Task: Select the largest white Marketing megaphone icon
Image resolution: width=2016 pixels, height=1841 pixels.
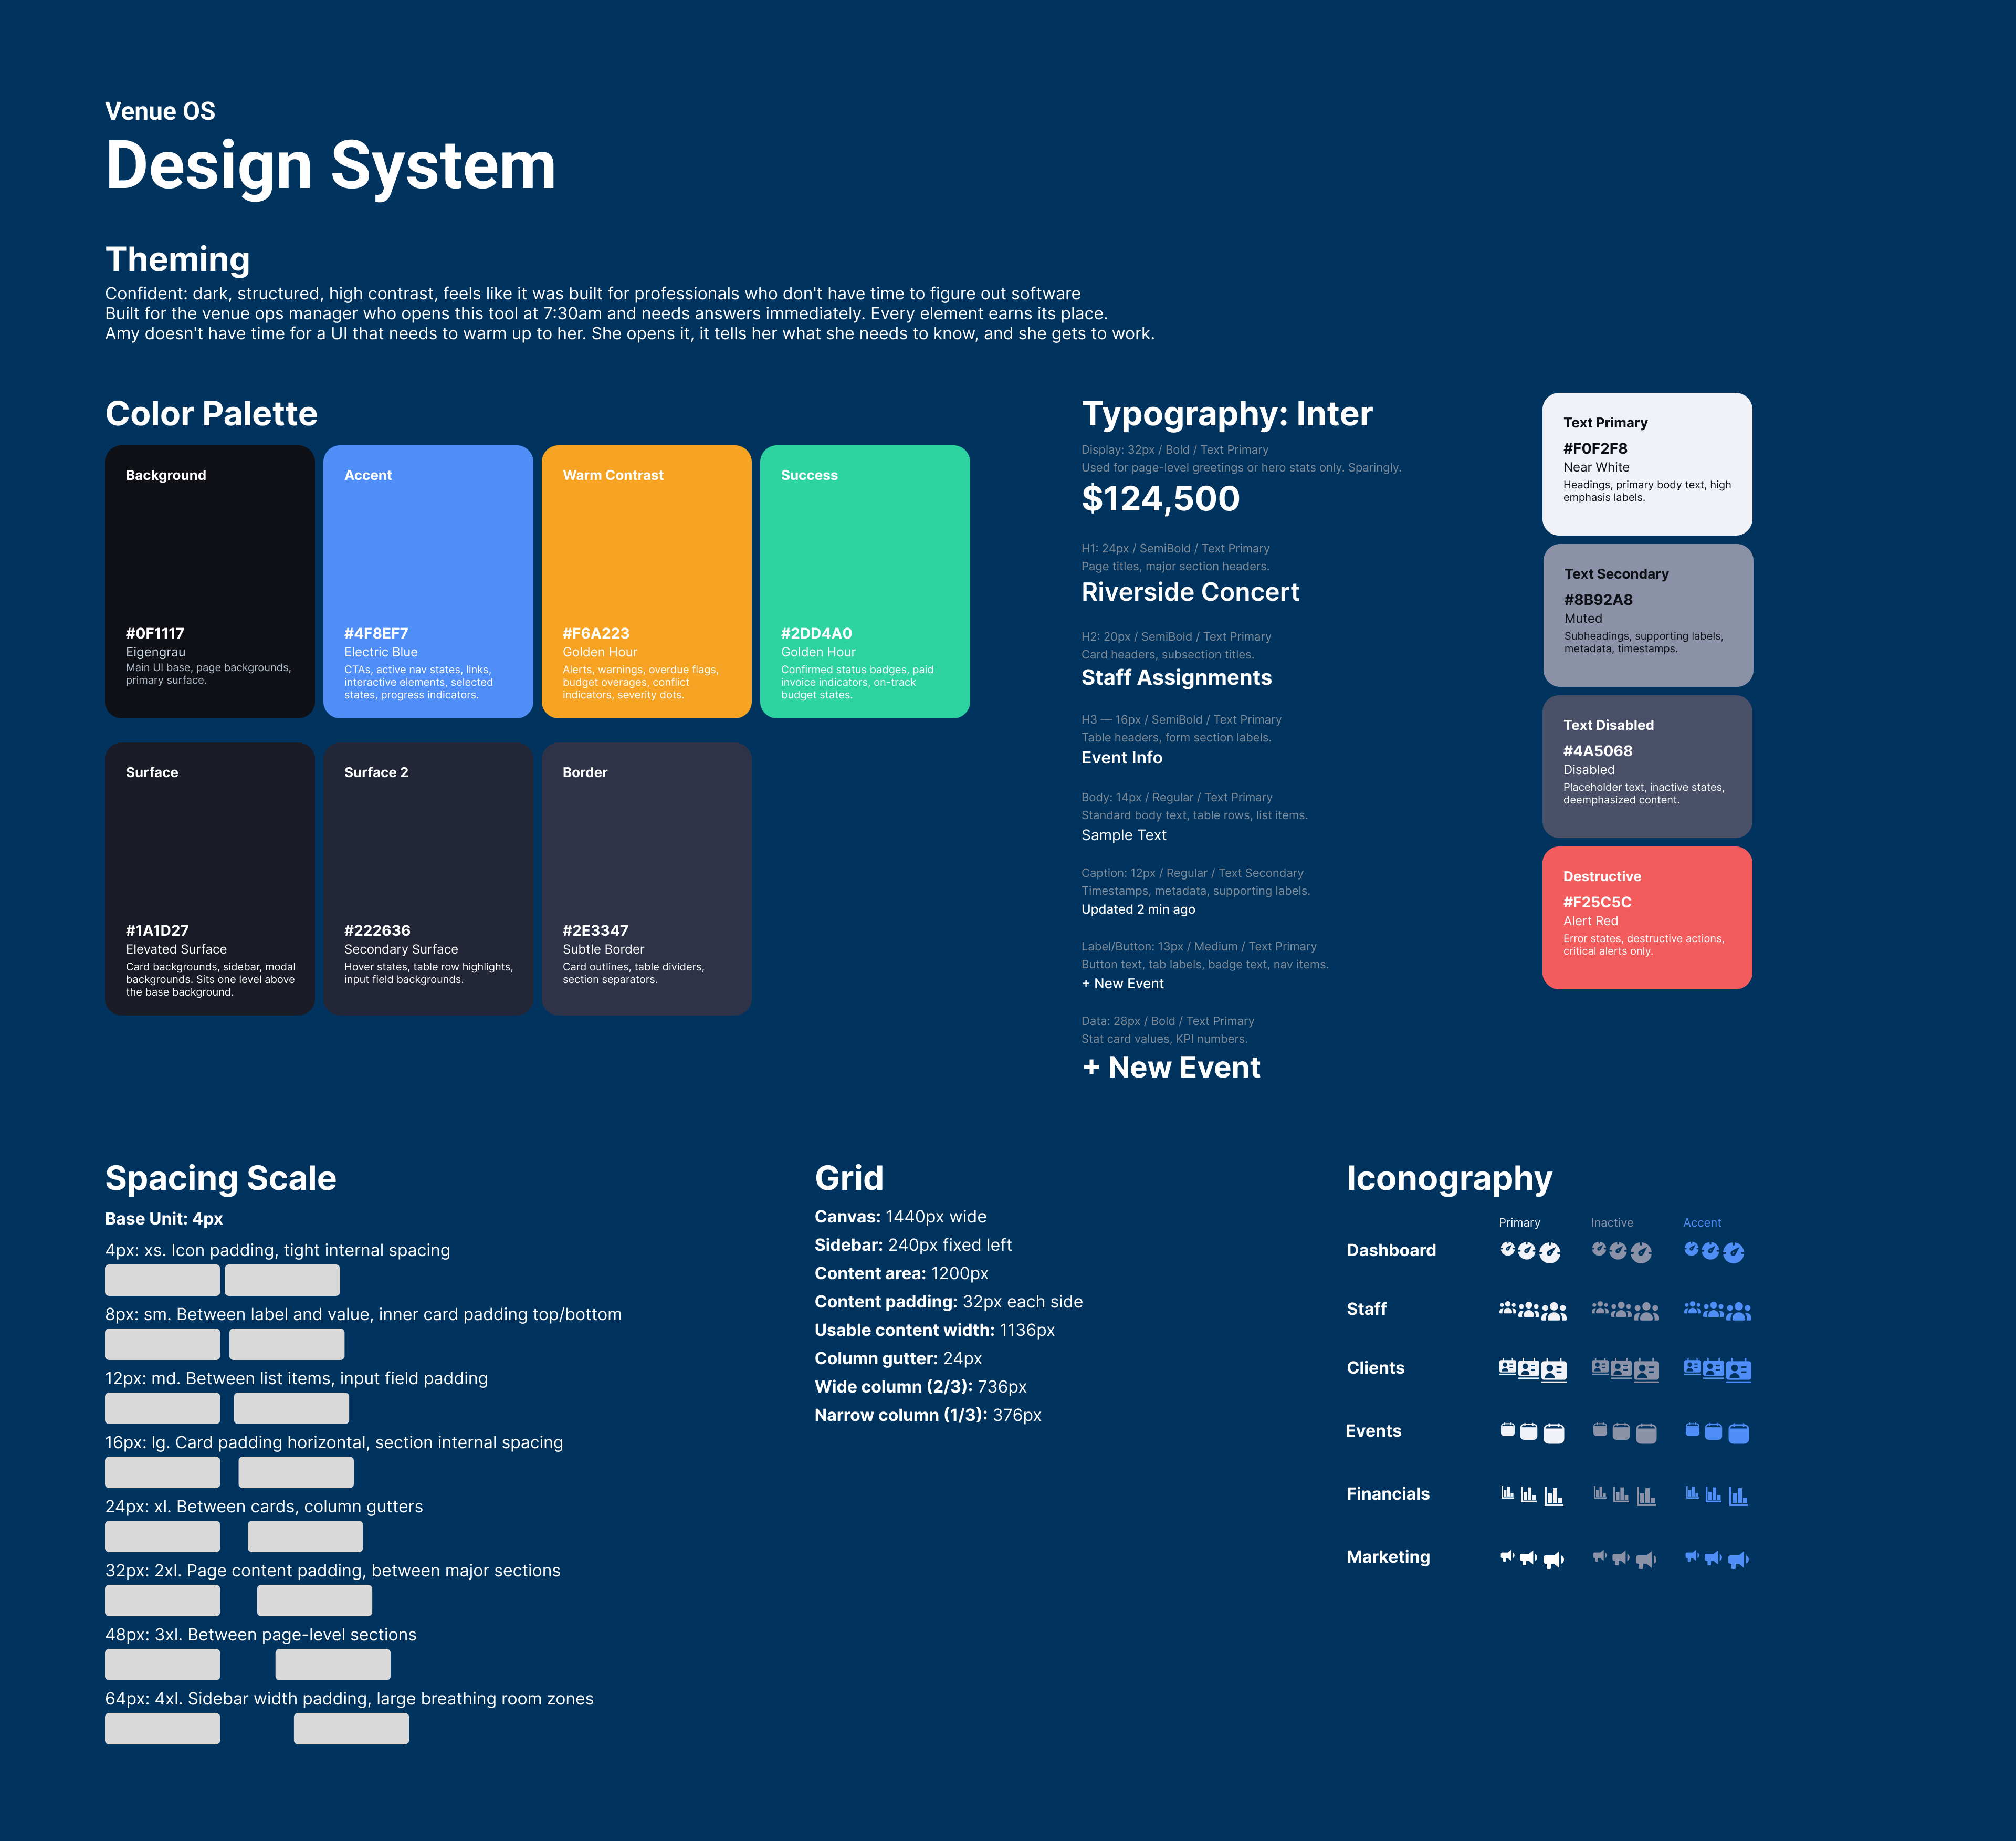Action: click(1554, 1560)
